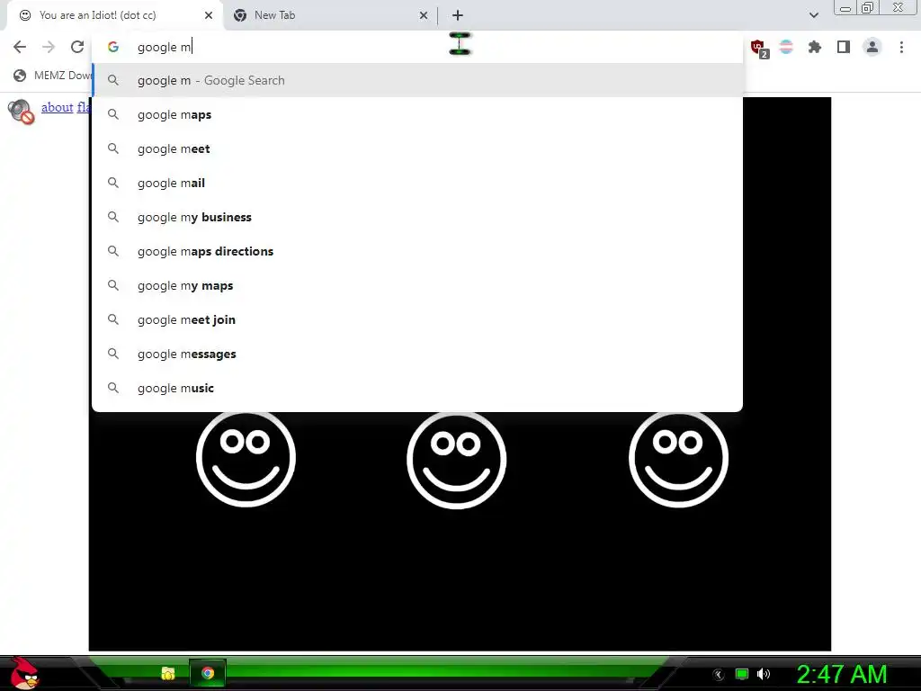The image size is (921, 691).
Task: Click the Google G icon in address bar
Action: pos(113,47)
